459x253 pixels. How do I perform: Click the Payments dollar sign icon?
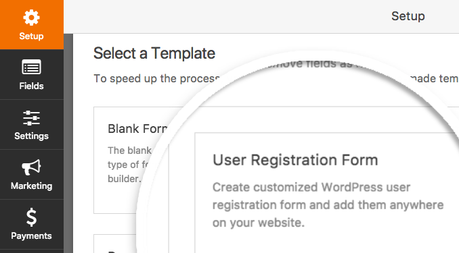(x=31, y=217)
